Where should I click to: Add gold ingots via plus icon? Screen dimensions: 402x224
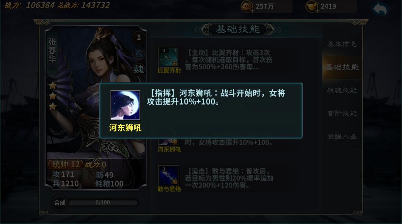pyautogui.click(x=317, y=11)
